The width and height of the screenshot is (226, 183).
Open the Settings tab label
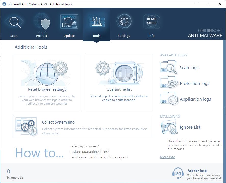(x=124, y=36)
